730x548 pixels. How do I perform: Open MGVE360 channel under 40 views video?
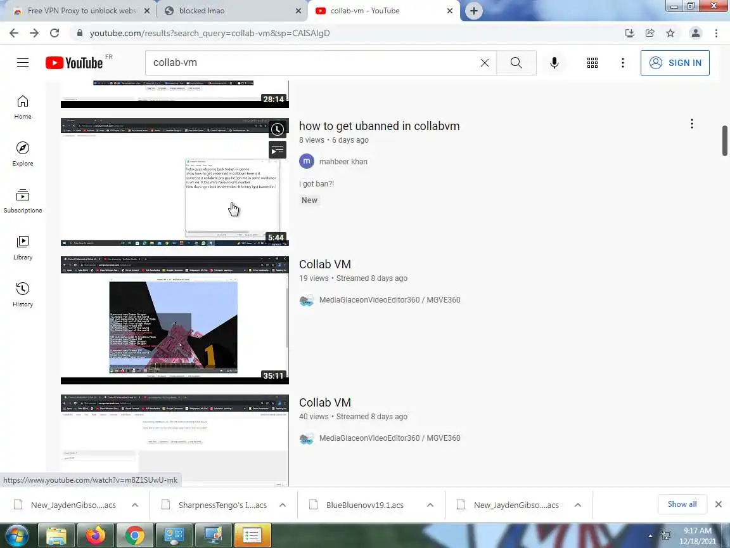point(390,438)
